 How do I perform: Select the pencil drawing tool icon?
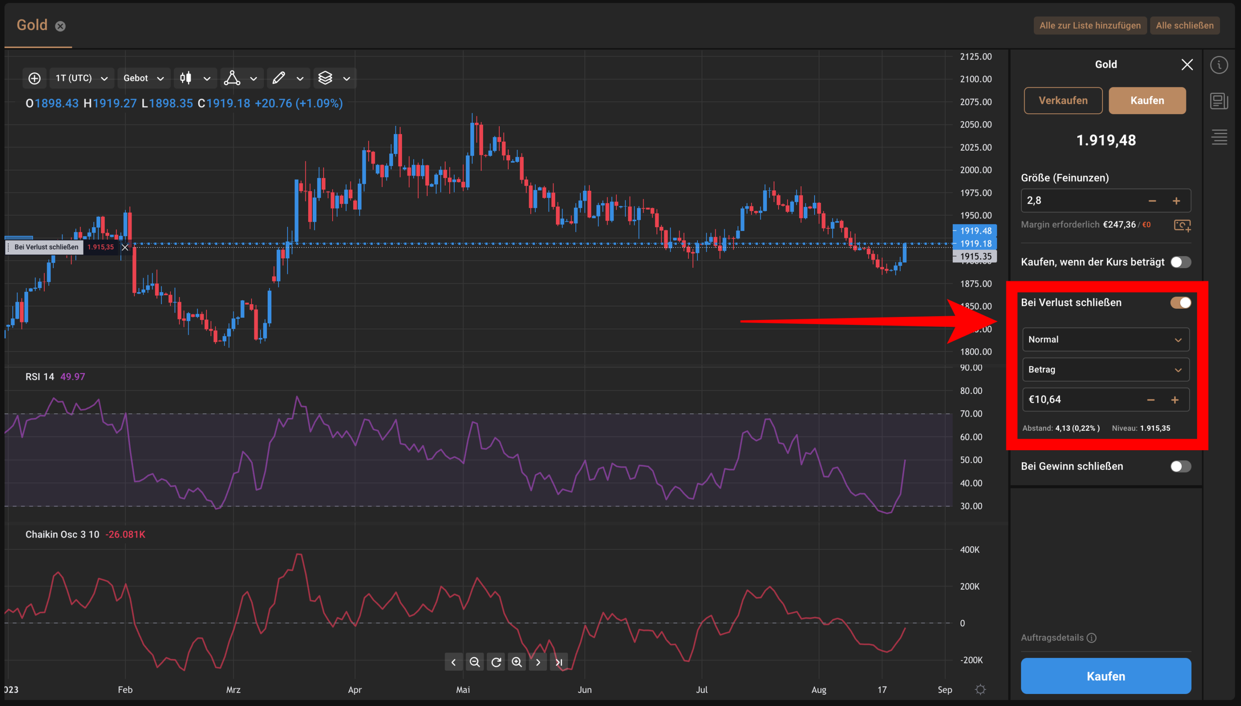(279, 78)
